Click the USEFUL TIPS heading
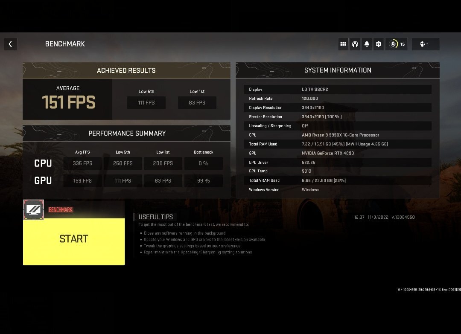This screenshot has height=334, width=461. click(155, 217)
